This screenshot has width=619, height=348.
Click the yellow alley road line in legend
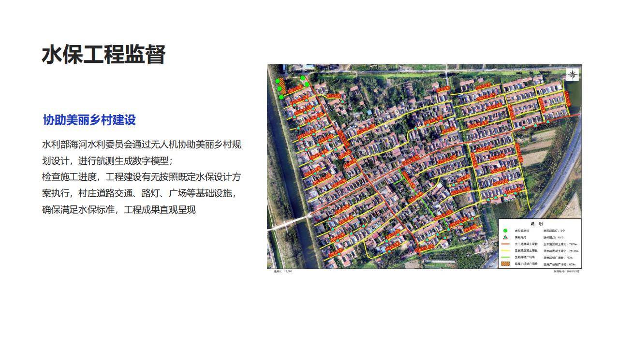(505, 251)
